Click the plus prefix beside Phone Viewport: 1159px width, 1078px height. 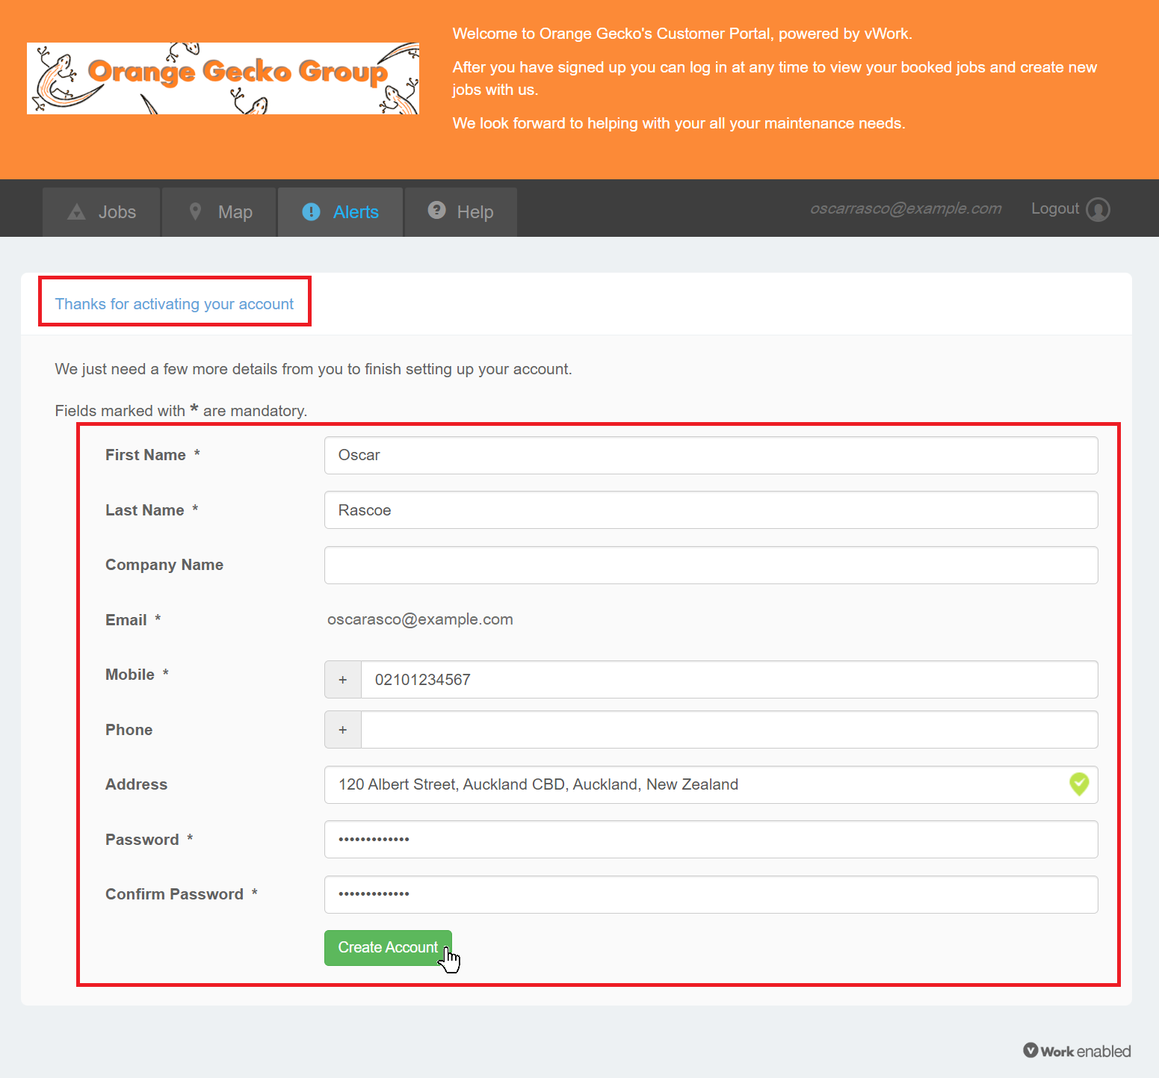343,729
